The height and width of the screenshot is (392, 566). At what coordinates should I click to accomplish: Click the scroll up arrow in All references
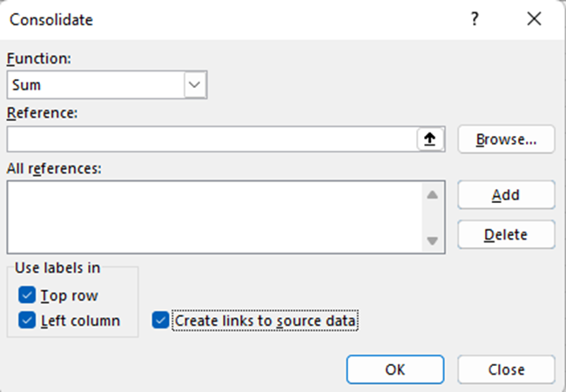tap(432, 194)
